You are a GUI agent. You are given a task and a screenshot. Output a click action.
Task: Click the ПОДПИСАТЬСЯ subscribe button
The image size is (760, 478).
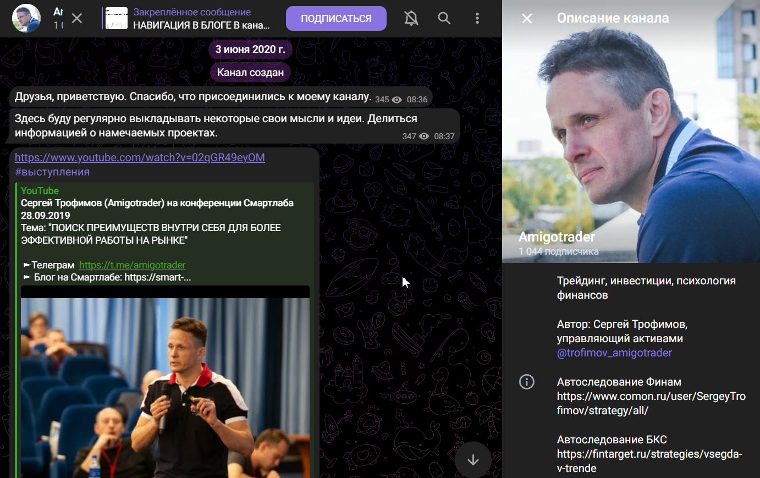coord(336,19)
